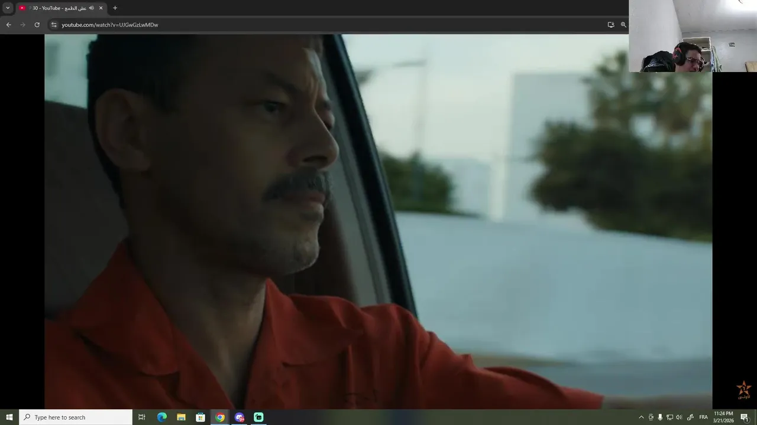Open the zoom magnifier in the address bar
Image resolution: width=757 pixels, height=425 pixels.
[623, 25]
